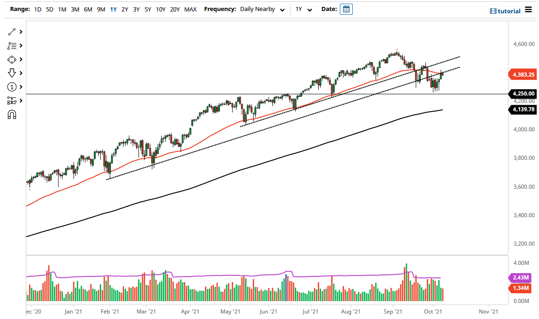Screen dimensions: 539x319
Task: Open the Frequency dropdown showing Daily Nearby
Action: [262, 9]
